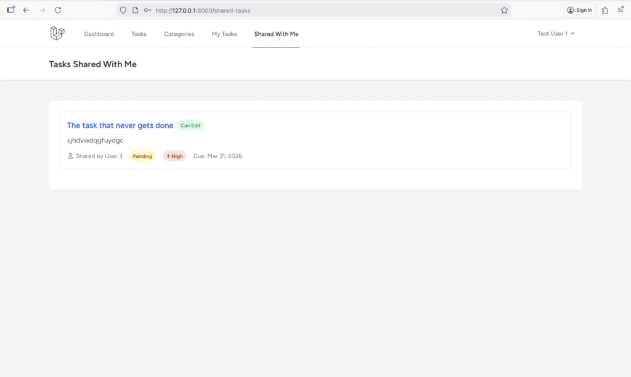Select the Shared With Me tab
The image size is (631, 377).
(x=276, y=34)
